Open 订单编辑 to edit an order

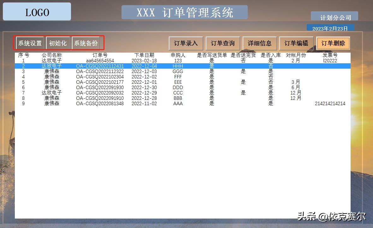(x=297, y=43)
